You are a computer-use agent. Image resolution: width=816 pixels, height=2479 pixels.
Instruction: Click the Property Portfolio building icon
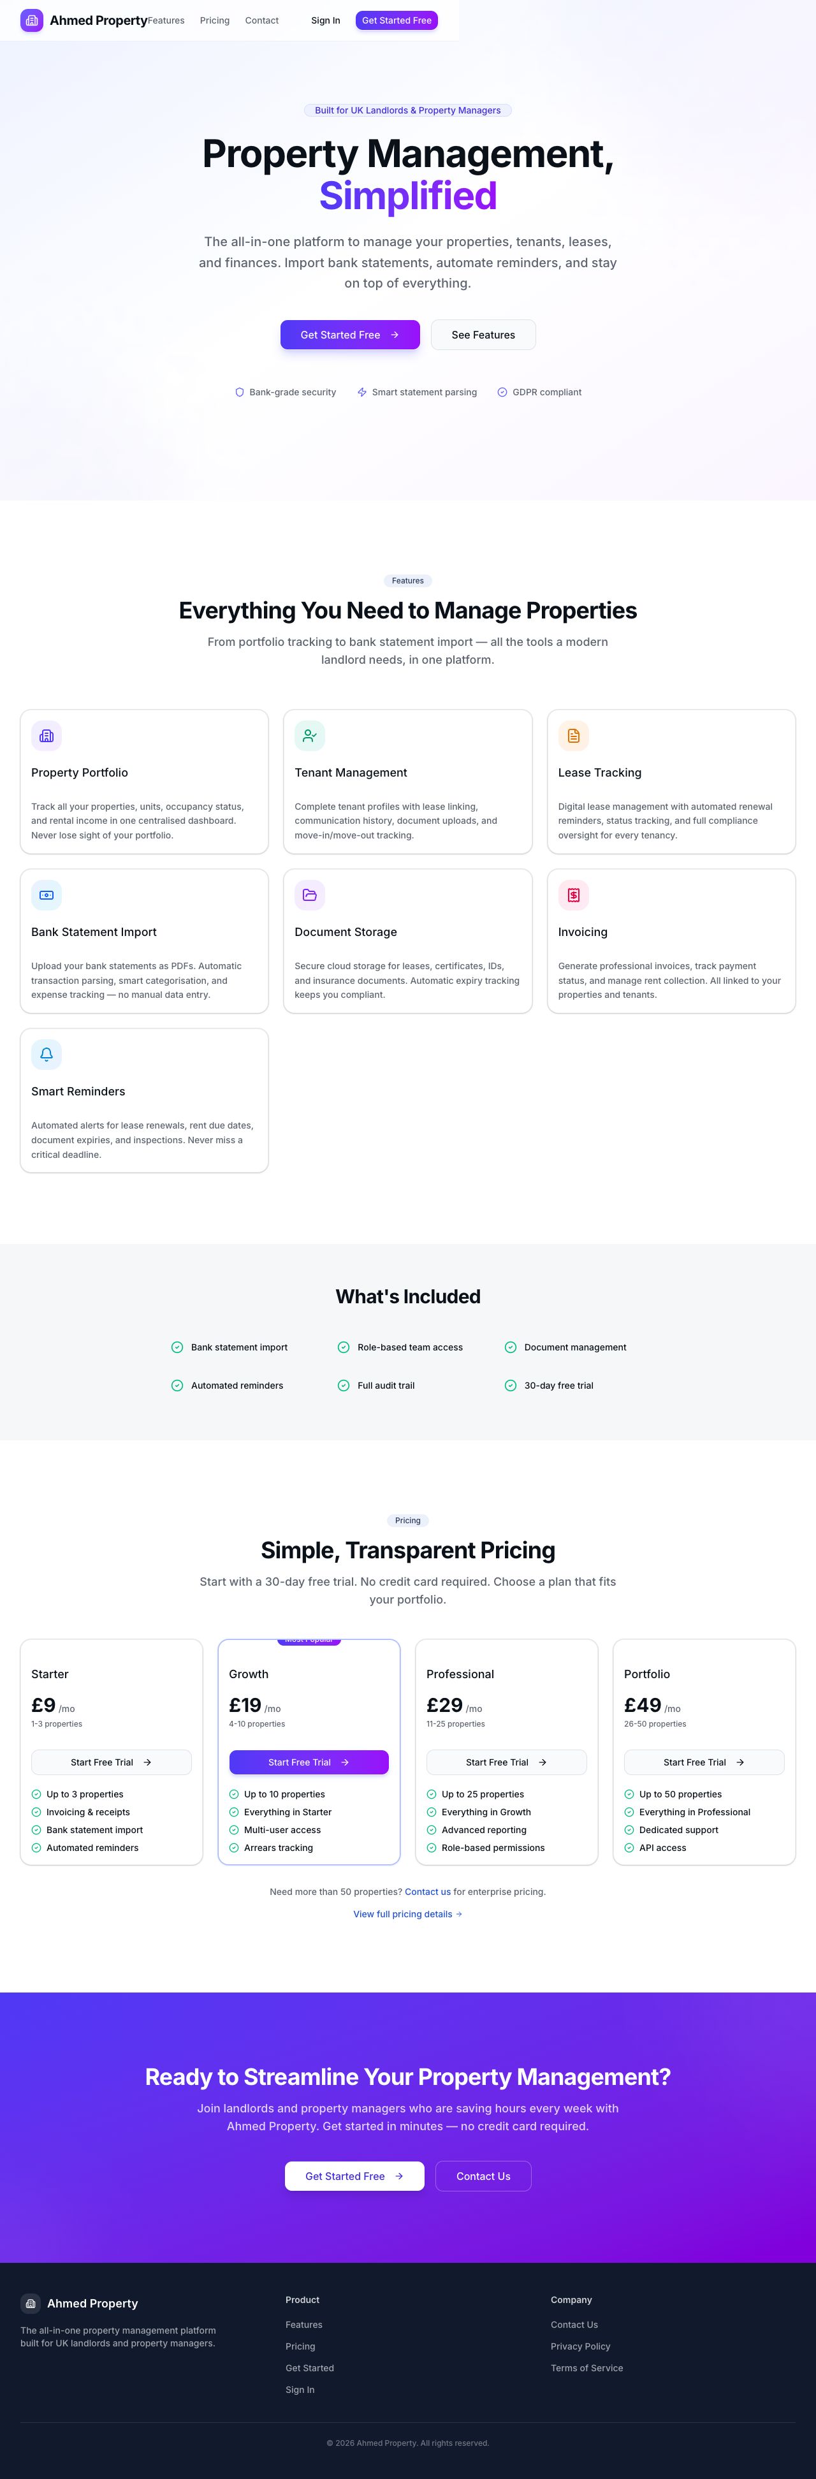(46, 735)
